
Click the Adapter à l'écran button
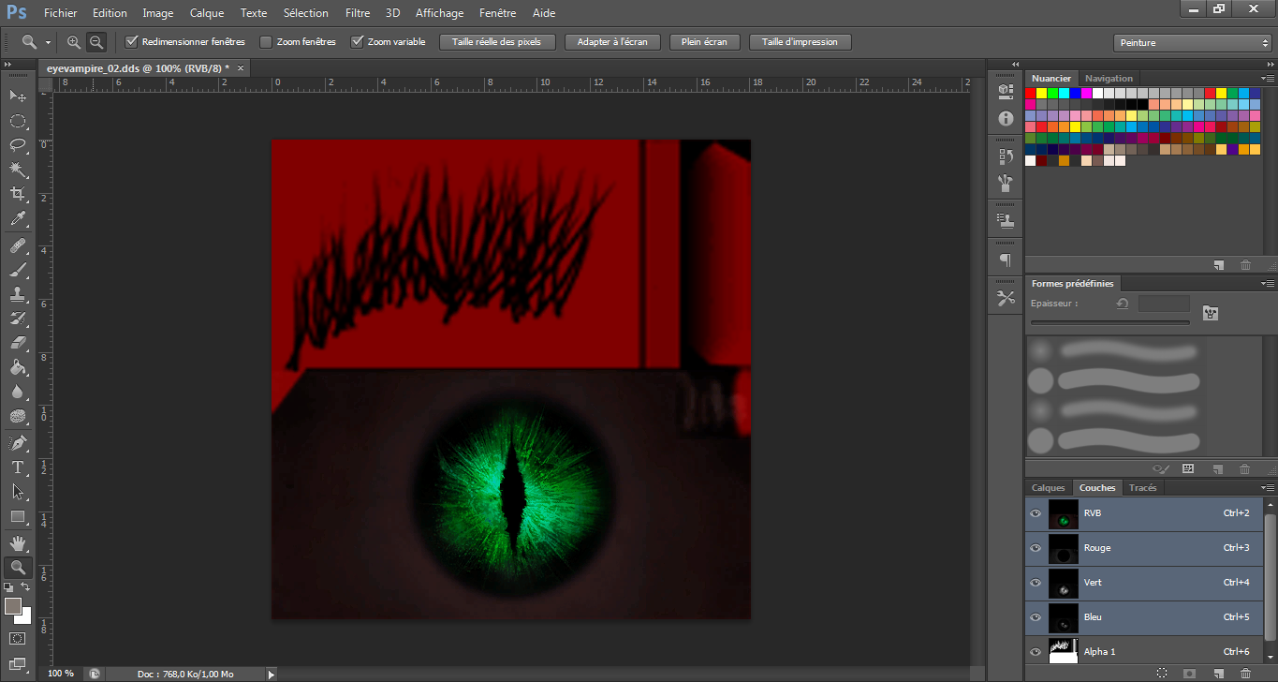pyautogui.click(x=612, y=41)
